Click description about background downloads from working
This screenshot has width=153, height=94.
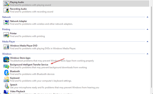tap(48, 68)
